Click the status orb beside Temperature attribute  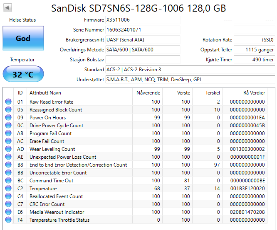click(8, 189)
